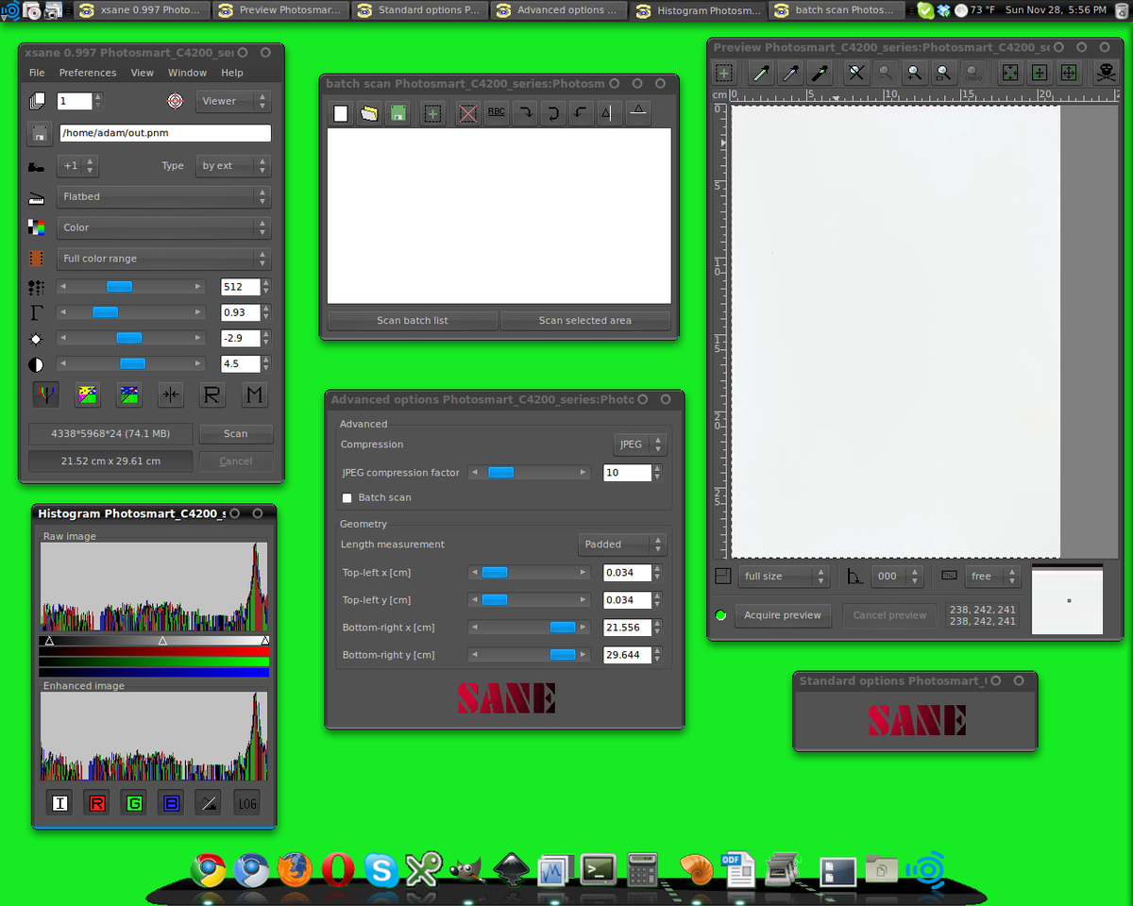Open the JPEG compression dropdown
This screenshot has width=1133, height=906.
pyautogui.click(x=640, y=445)
